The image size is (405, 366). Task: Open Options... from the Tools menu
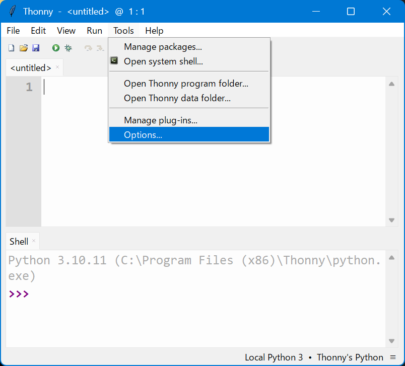[189, 134]
